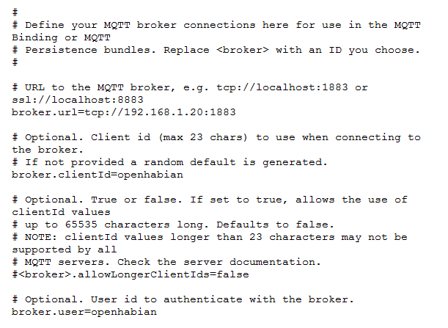
Task: Click 'Optional. True or false' comment
Action: [x=210, y=200]
